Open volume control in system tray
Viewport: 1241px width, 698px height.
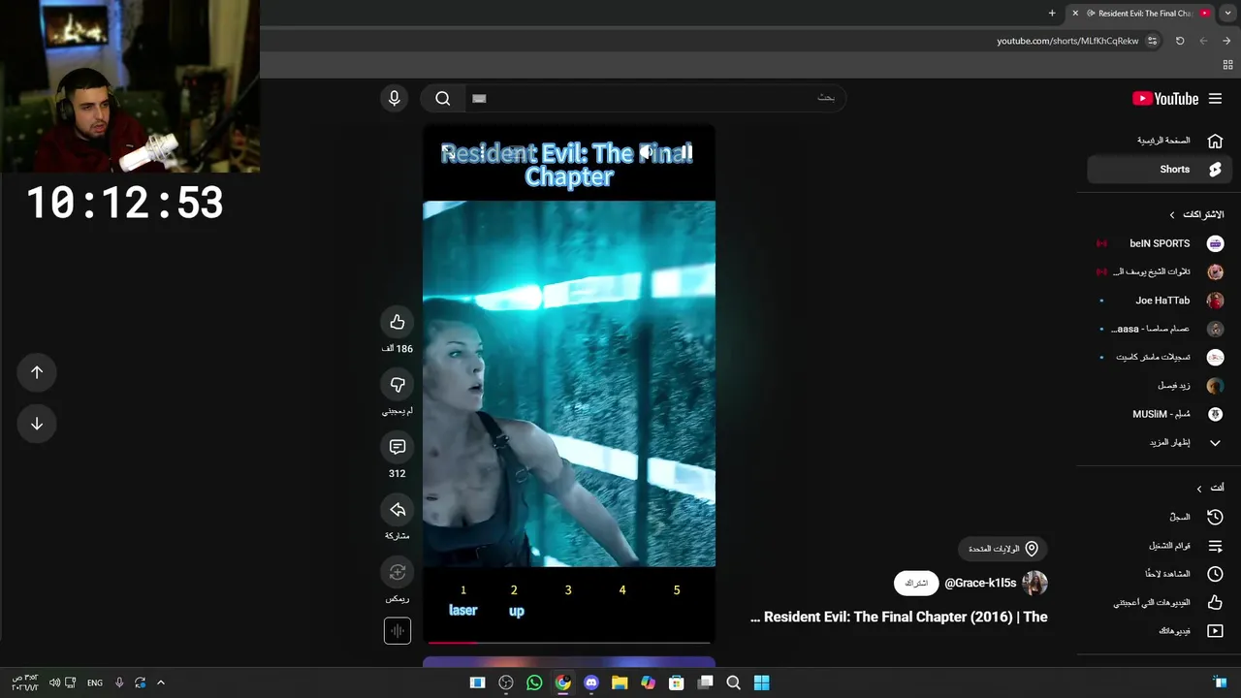54,682
